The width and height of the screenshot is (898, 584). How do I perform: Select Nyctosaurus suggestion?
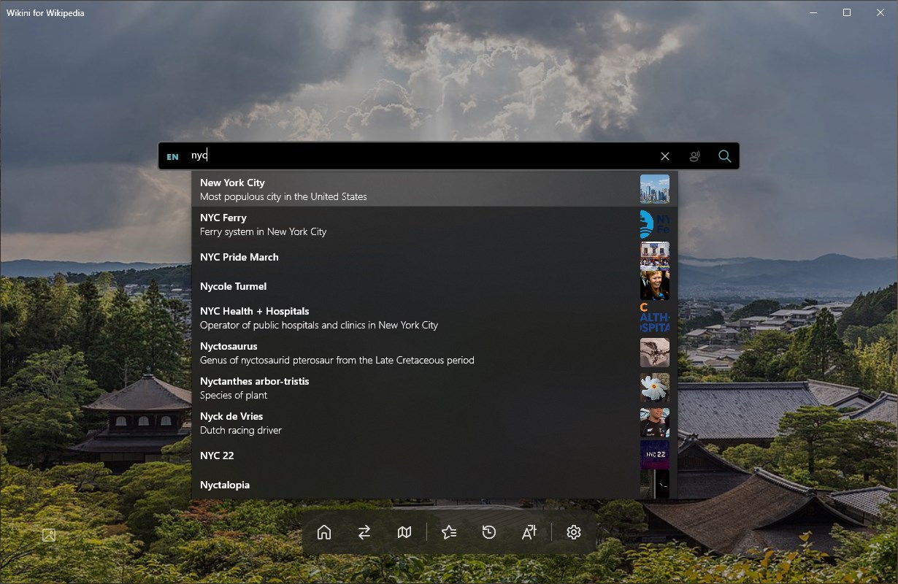tap(434, 353)
